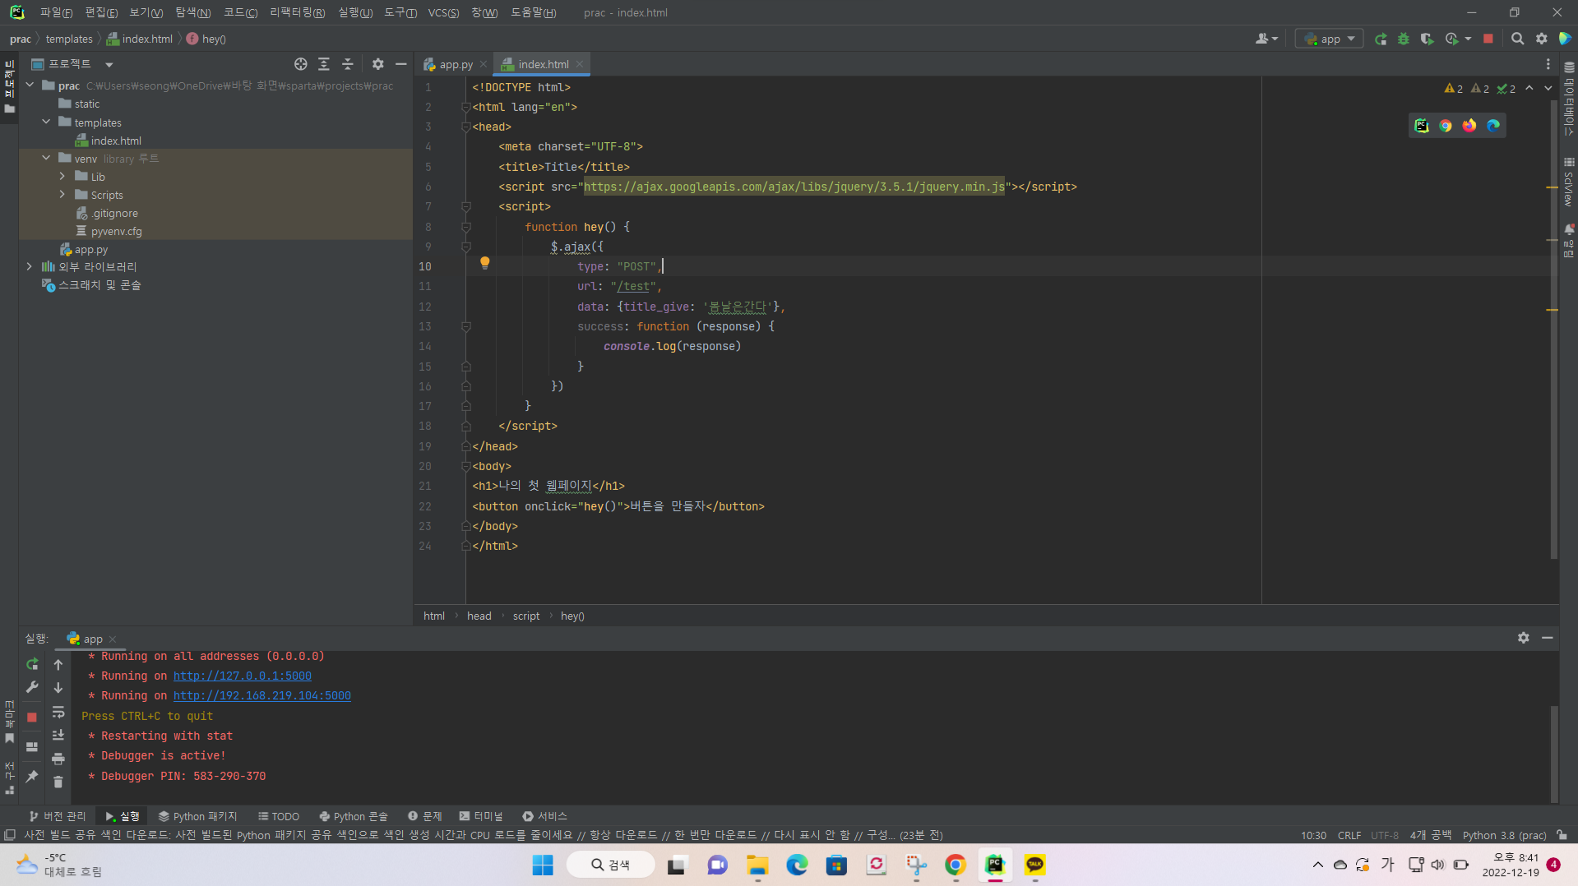Open the http://192.168.219.104:5000 link
1578x886 pixels.
(262, 695)
